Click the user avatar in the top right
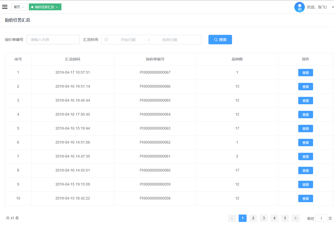Image resolution: width=334 pixels, height=228 pixels. pos(300,7)
